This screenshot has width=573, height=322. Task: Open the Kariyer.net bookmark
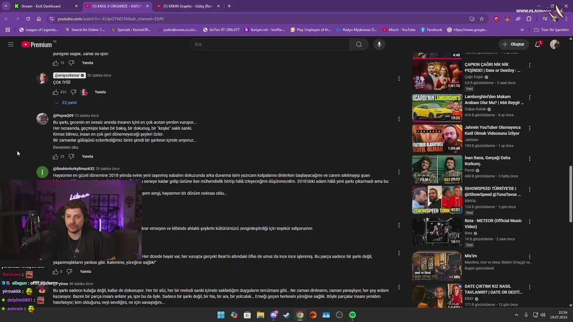265,30
